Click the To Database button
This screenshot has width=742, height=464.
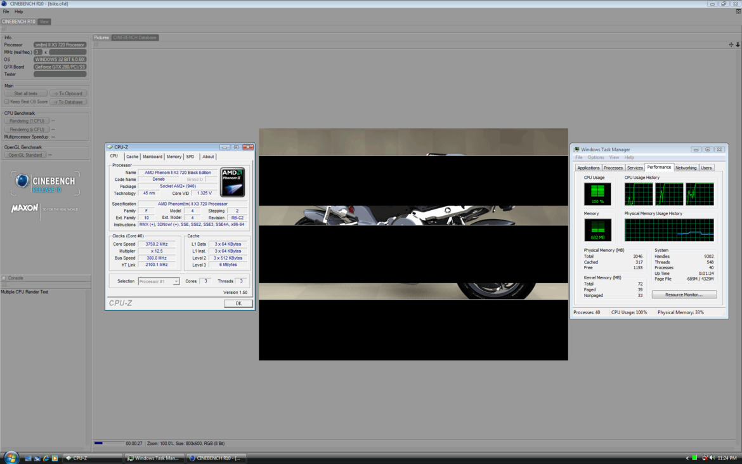point(68,102)
